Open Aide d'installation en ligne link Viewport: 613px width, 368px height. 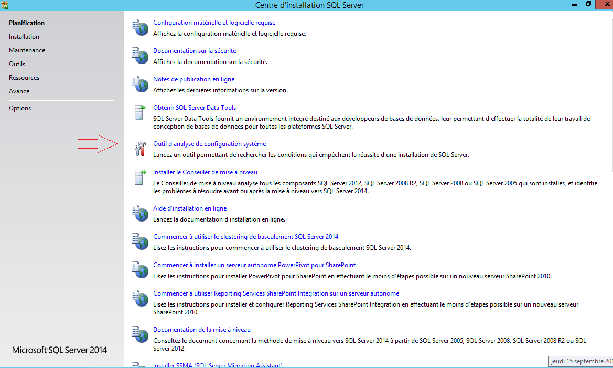[x=190, y=208]
